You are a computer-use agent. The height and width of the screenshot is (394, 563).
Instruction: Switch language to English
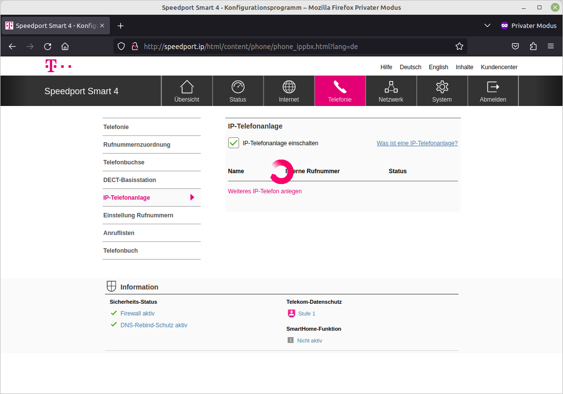pos(438,67)
